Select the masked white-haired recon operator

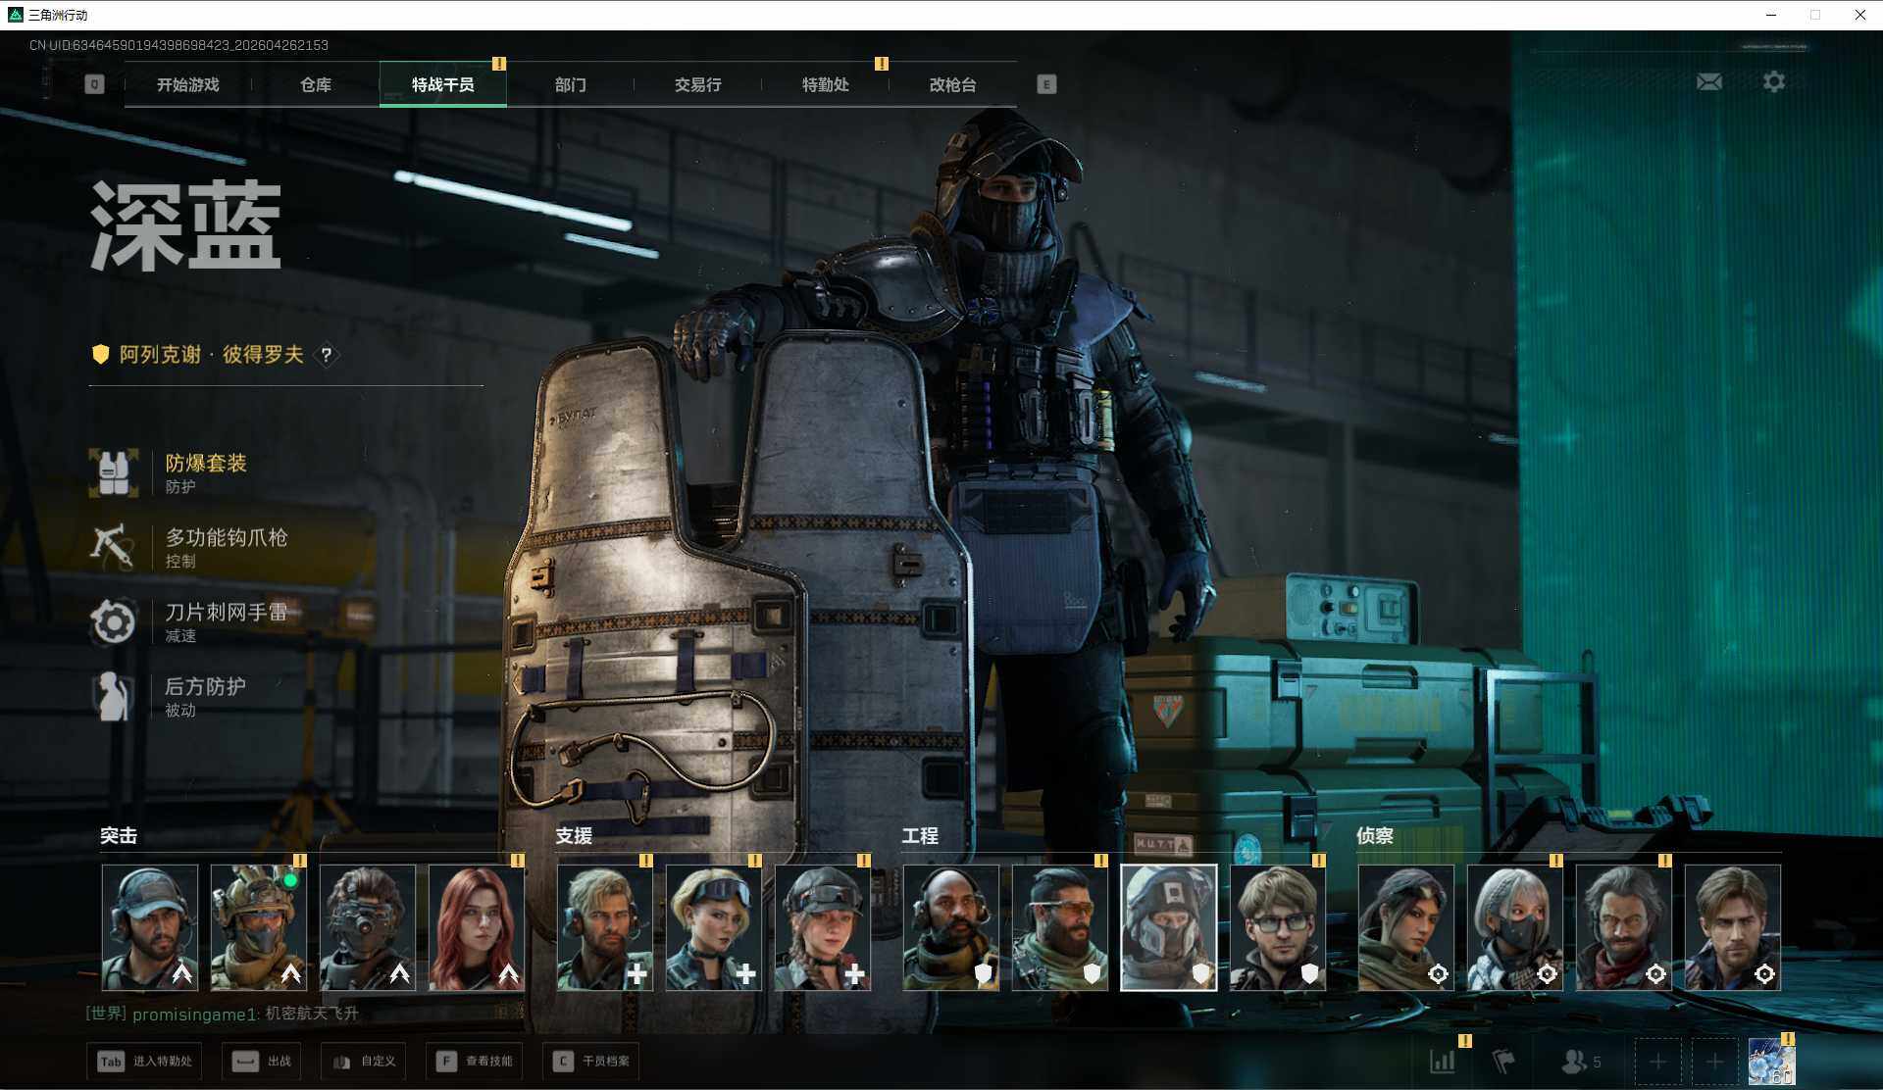pyautogui.click(x=1514, y=927)
